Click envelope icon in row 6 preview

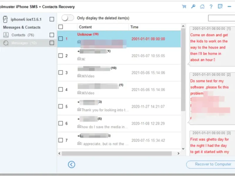click(79, 126)
